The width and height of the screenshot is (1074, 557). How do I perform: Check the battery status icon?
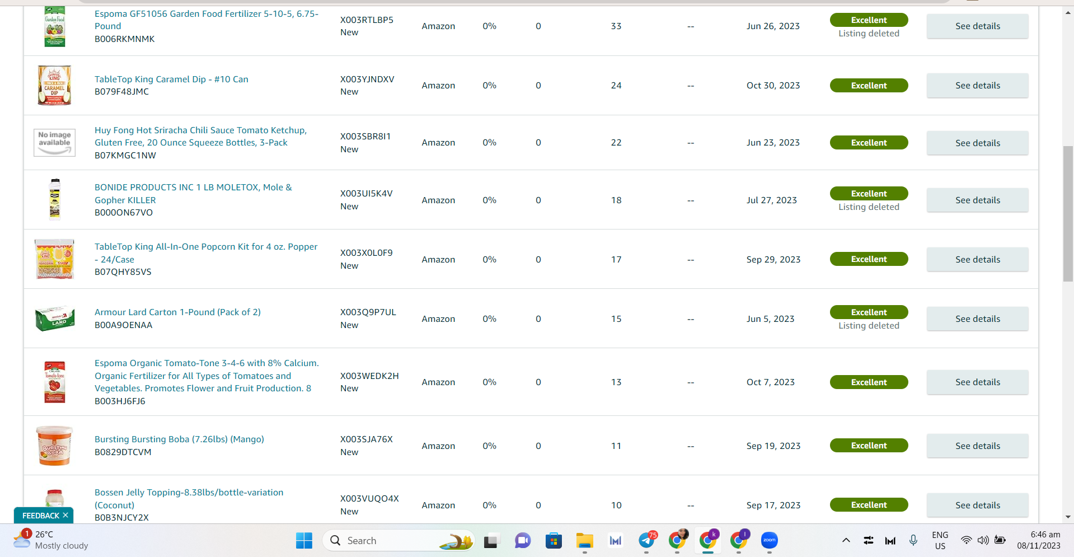(x=1000, y=540)
